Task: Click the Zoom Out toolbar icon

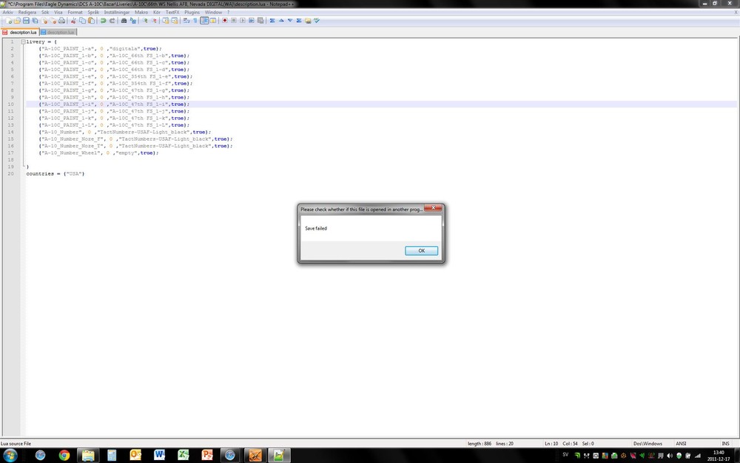Action: point(154,21)
